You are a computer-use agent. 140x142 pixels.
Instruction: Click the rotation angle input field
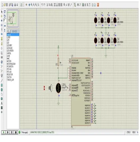[x=5, y=21]
